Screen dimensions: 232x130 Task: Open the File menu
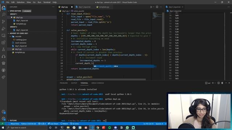[x=8, y=2]
